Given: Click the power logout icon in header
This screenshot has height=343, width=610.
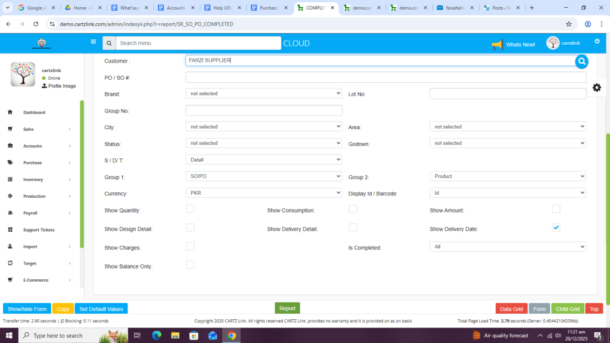Looking at the screenshot, I should click(x=597, y=41).
